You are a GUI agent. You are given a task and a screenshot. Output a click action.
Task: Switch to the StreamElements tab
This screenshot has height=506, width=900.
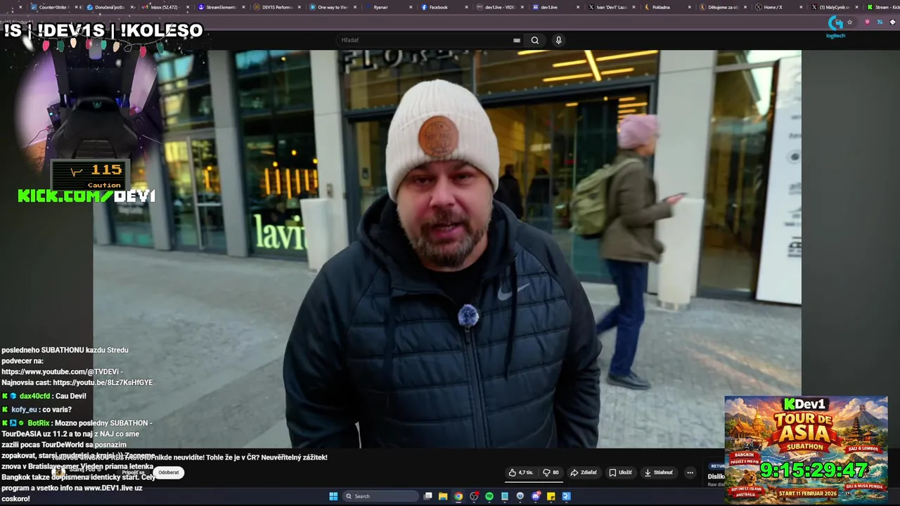pyautogui.click(x=220, y=7)
